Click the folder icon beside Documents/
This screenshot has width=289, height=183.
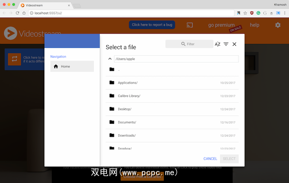(112, 122)
